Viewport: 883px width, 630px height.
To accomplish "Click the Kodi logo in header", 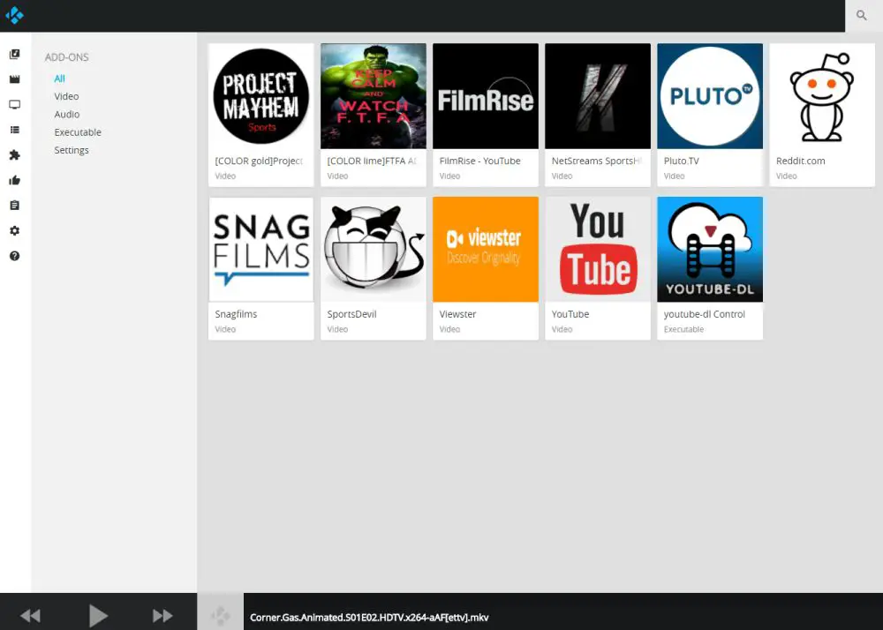I will tap(15, 15).
